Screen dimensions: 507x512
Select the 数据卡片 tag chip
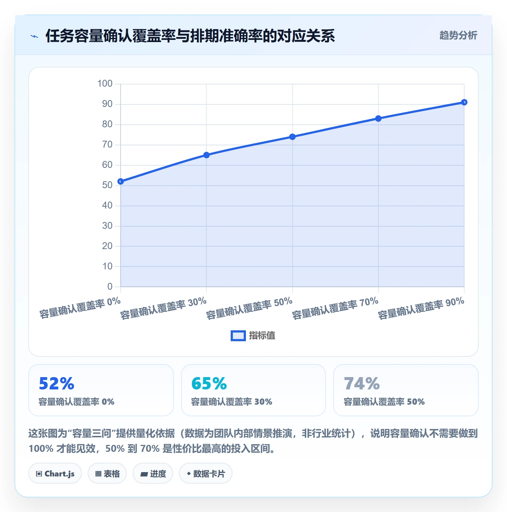[x=206, y=474]
